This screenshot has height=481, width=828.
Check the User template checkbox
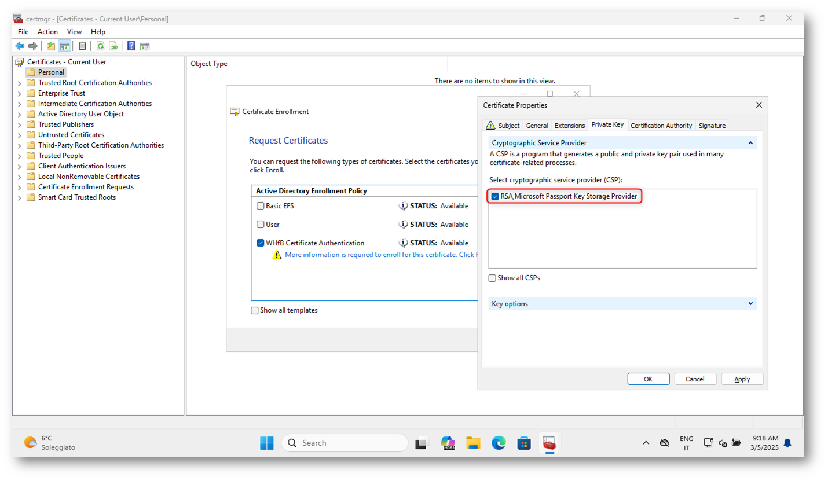coord(261,224)
